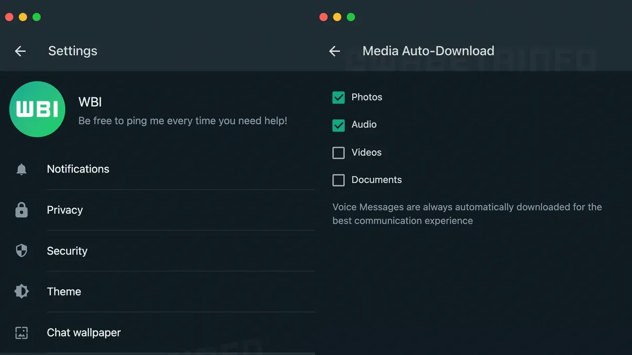
Task: Open the WBI profile picture
Action: [x=37, y=109]
